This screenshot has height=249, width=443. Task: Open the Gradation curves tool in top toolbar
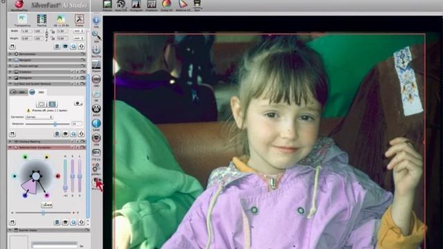click(x=152, y=5)
